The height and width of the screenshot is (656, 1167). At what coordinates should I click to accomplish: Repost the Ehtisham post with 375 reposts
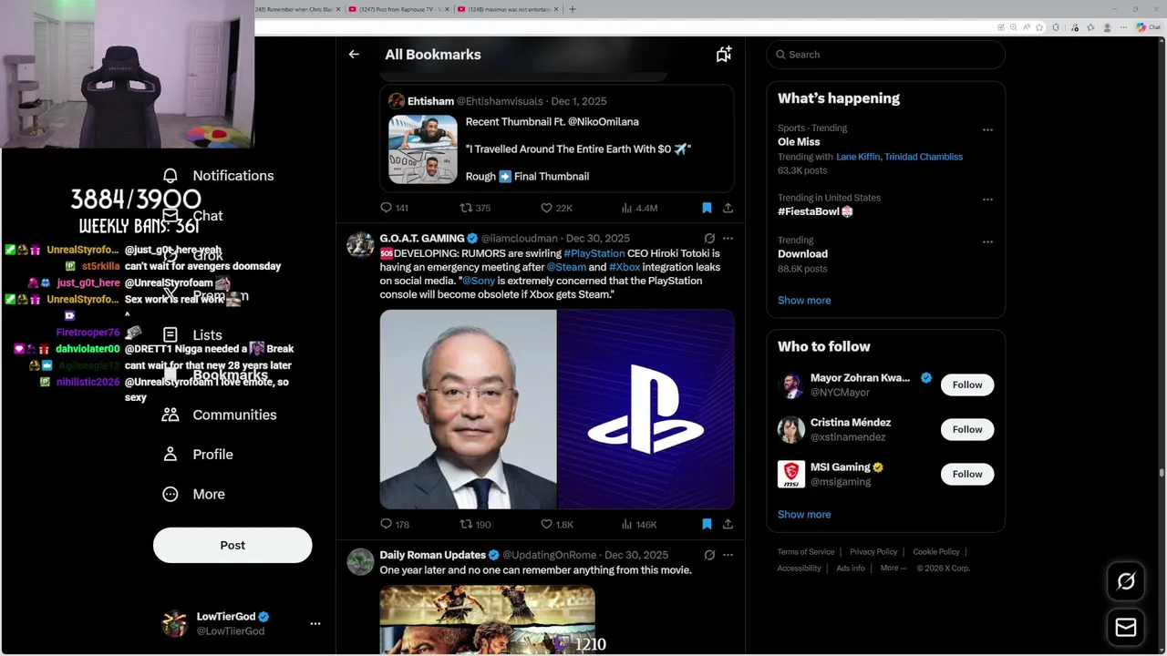pyautogui.click(x=475, y=208)
